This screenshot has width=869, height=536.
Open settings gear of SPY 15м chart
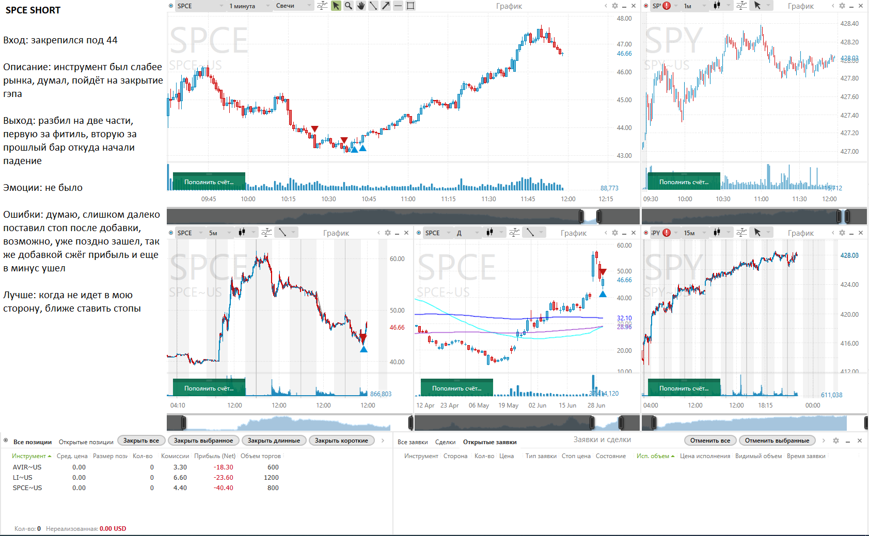click(842, 233)
